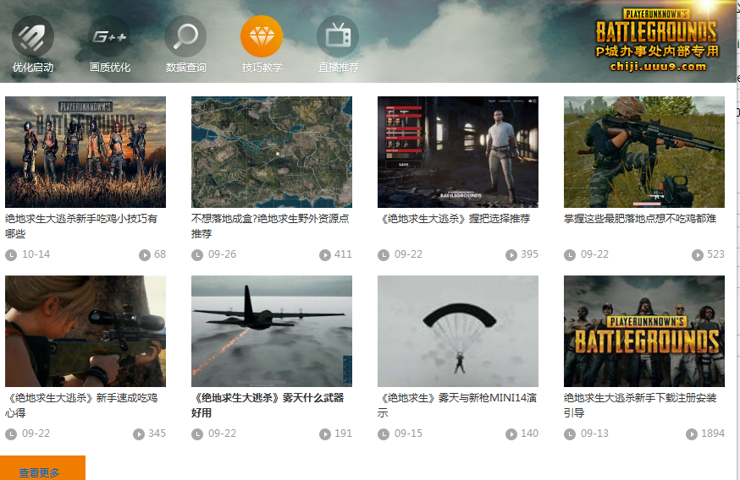740x480 pixels.
Task: Click the play icon beside 1894 views
Action: point(692,434)
